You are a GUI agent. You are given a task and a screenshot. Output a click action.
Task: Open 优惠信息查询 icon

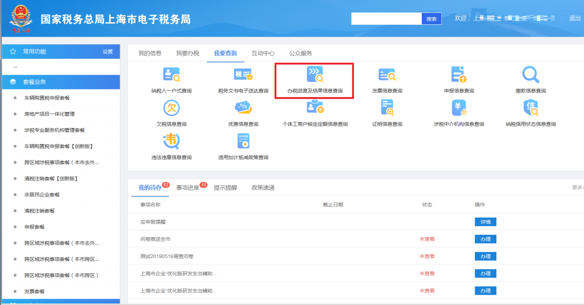(243, 108)
